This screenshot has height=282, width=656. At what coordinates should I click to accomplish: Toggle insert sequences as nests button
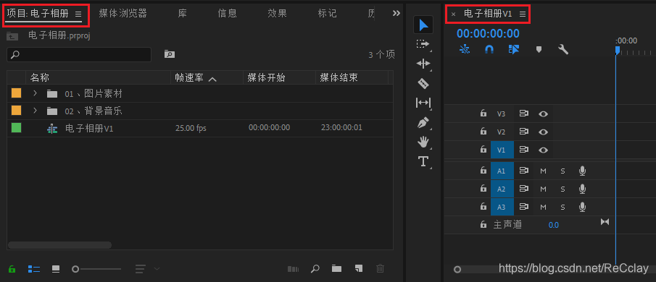tap(465, 49)
